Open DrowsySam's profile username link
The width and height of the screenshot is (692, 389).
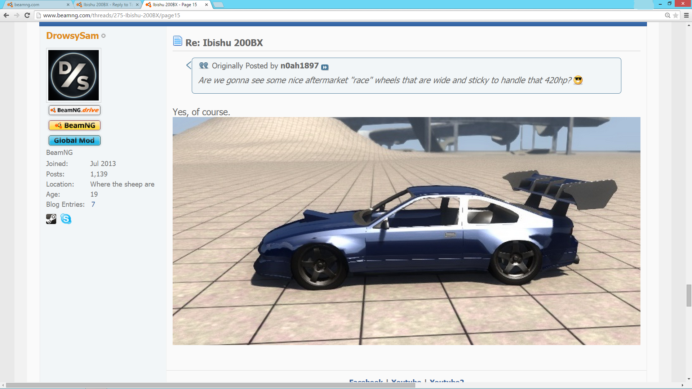tap(72, 36)
